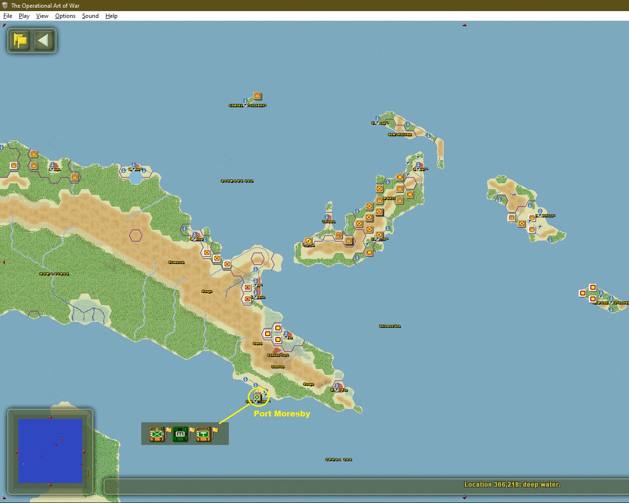The image size is (629, 503).
Task: Click the red scroll arrow on the map's top edge
Action: tap(464, 25)
